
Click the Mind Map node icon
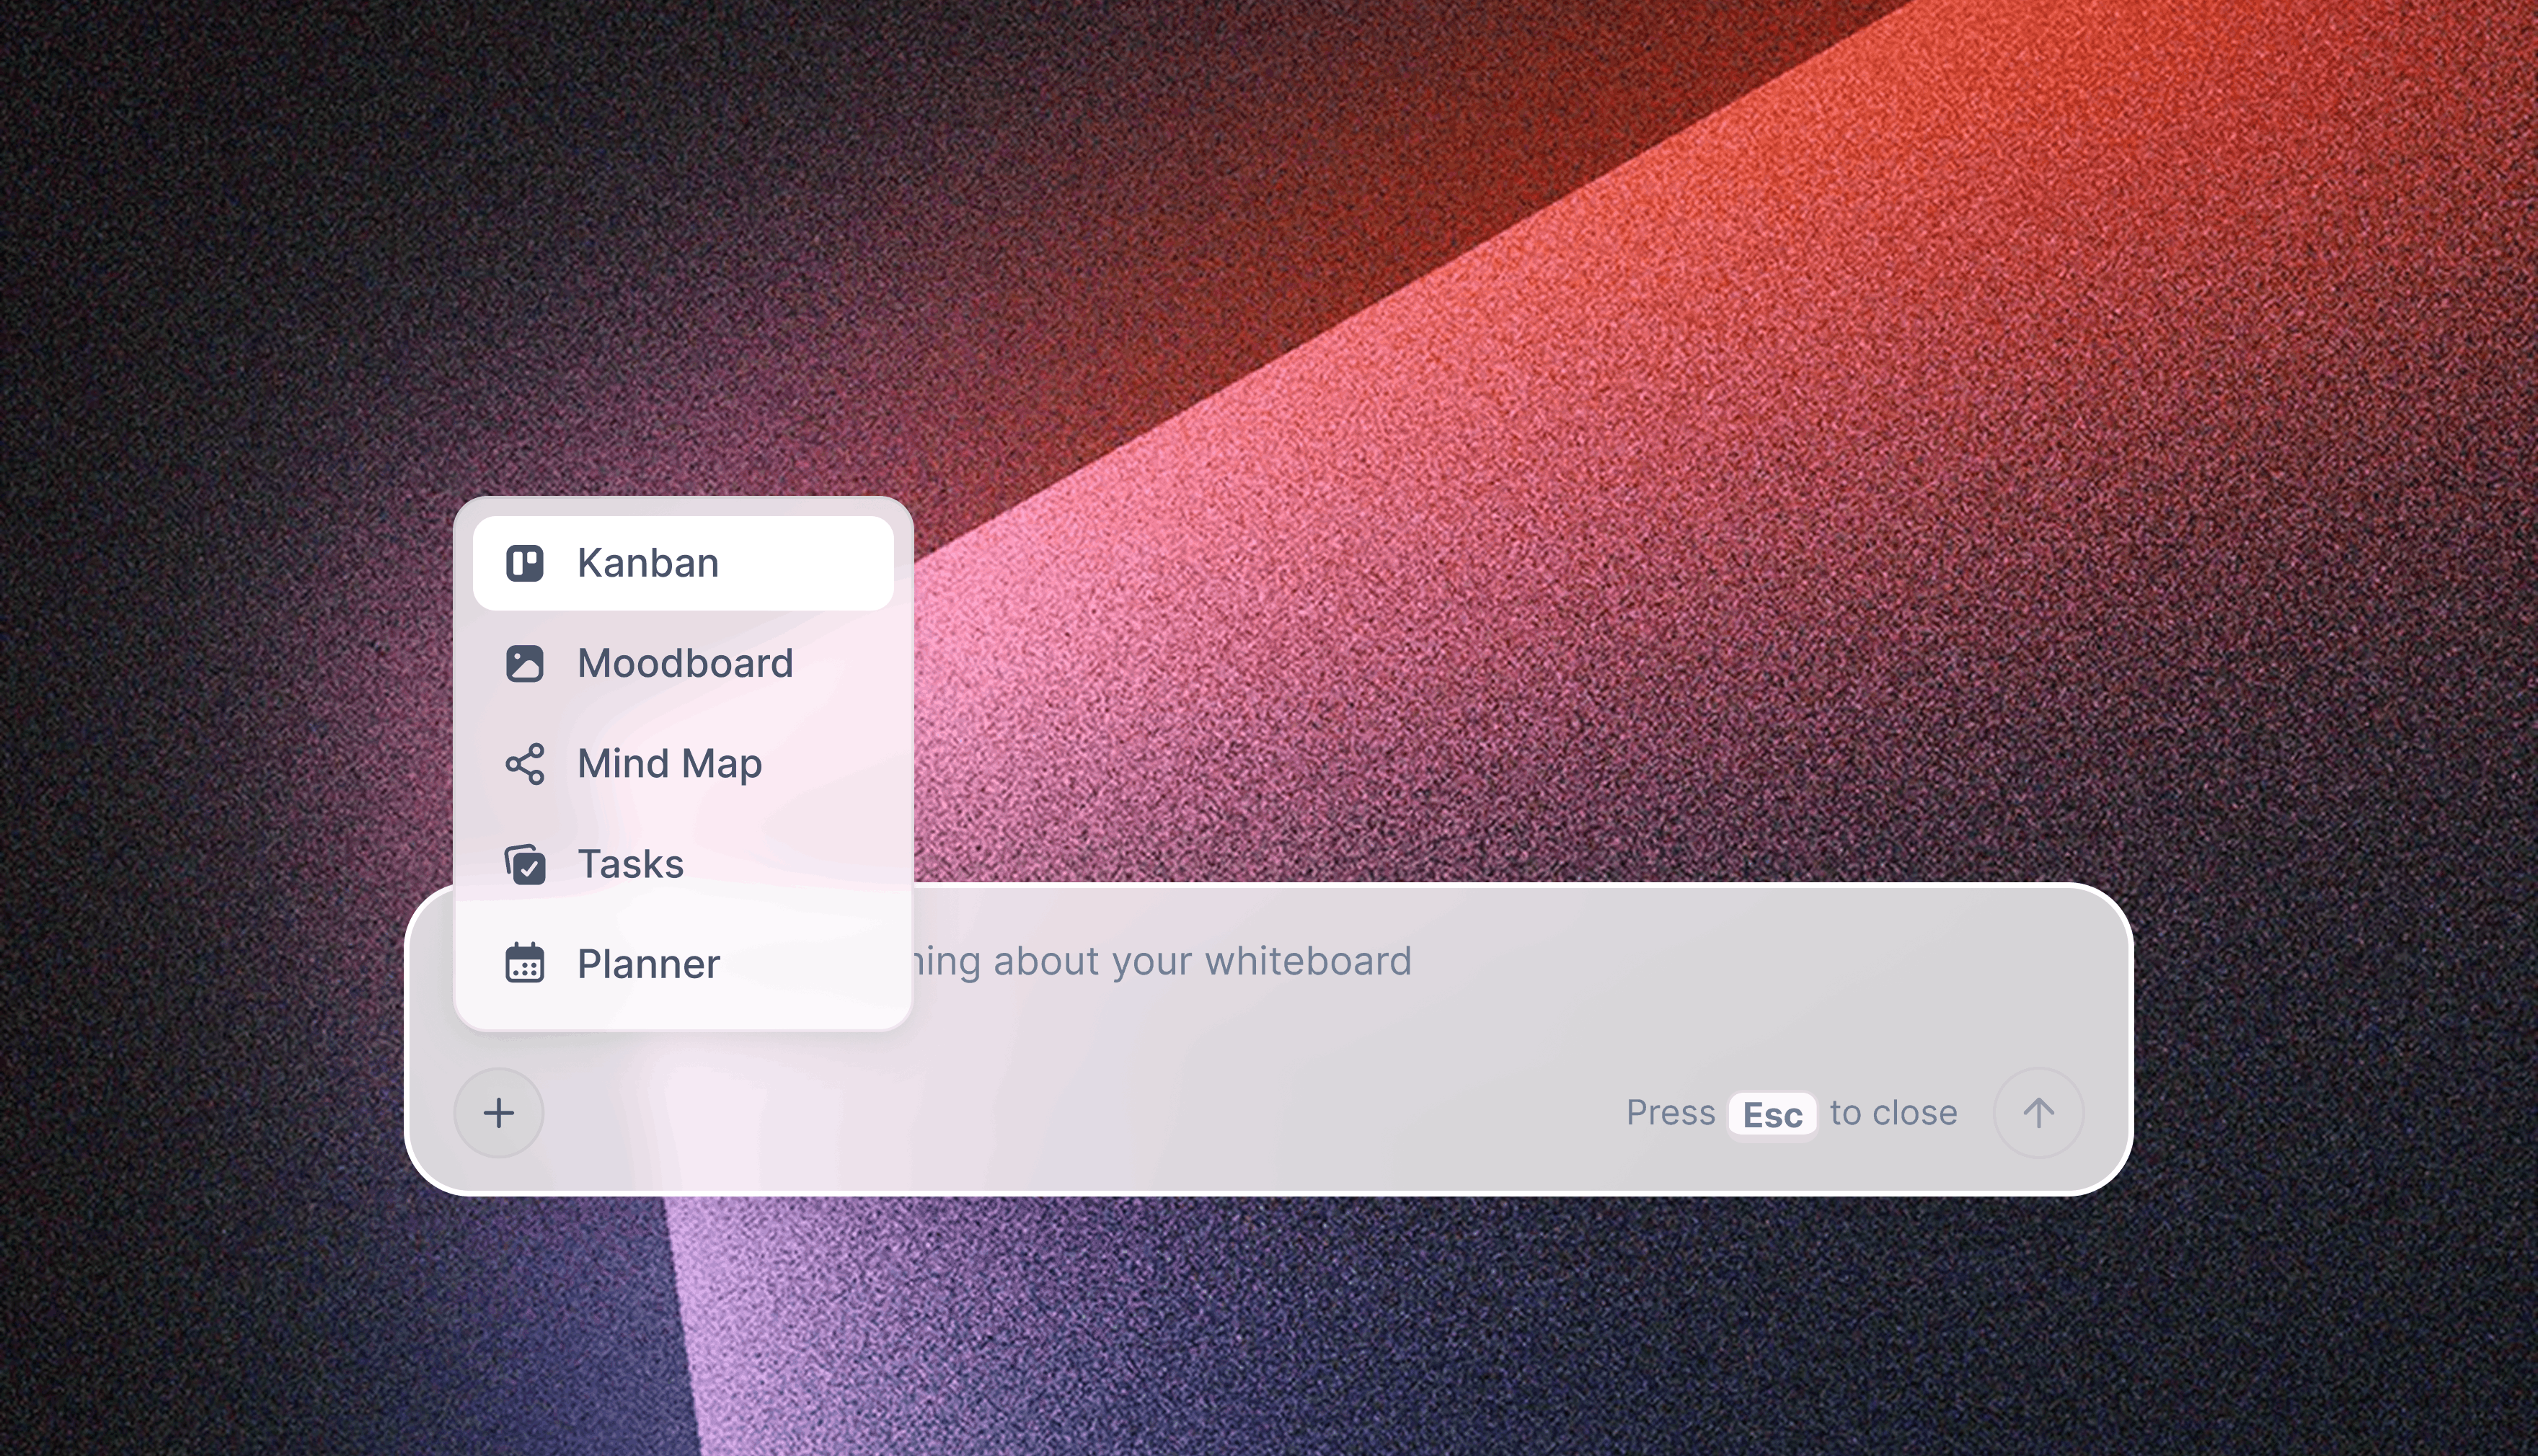pos(524,763)
